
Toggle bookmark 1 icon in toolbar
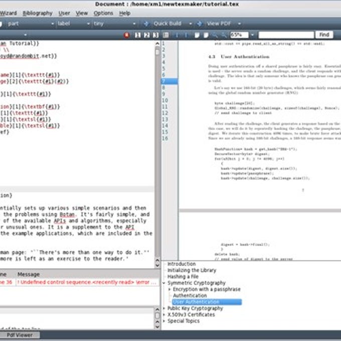(x=138, y=35)
